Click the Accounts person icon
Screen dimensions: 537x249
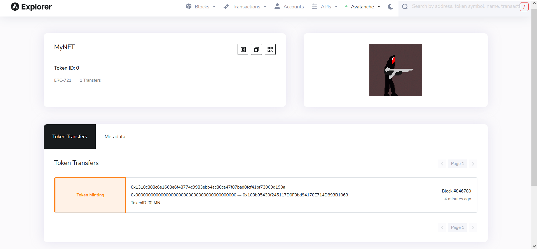click(277, 6)
